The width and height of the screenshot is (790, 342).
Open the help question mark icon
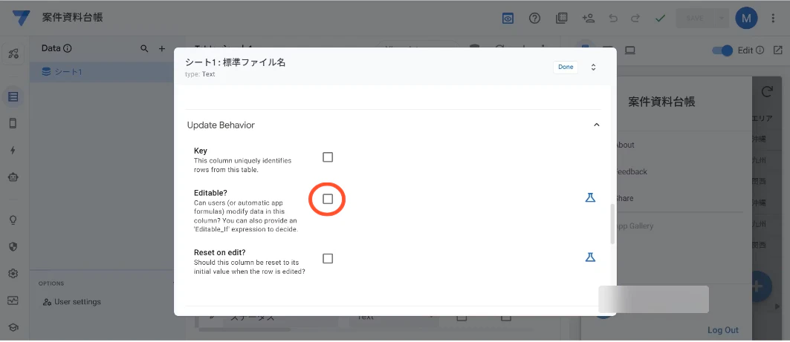click(534, 18)
